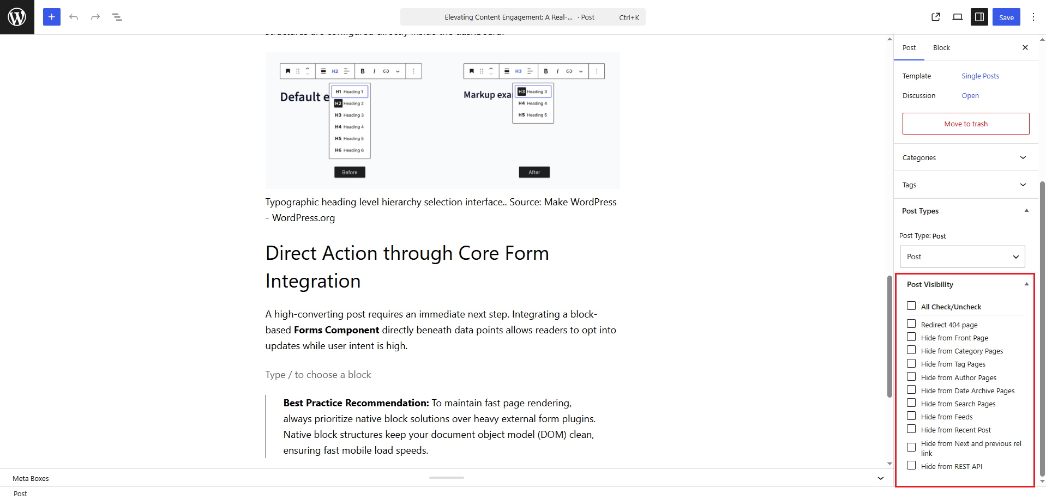Viewport: 1046px width, 500px height.
Task: Click the heading toolbar screenshot image
Action: [x=442, y=120]
